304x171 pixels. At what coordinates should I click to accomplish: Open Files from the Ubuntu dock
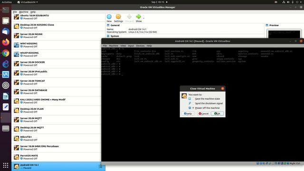click(x=6, y=20)
